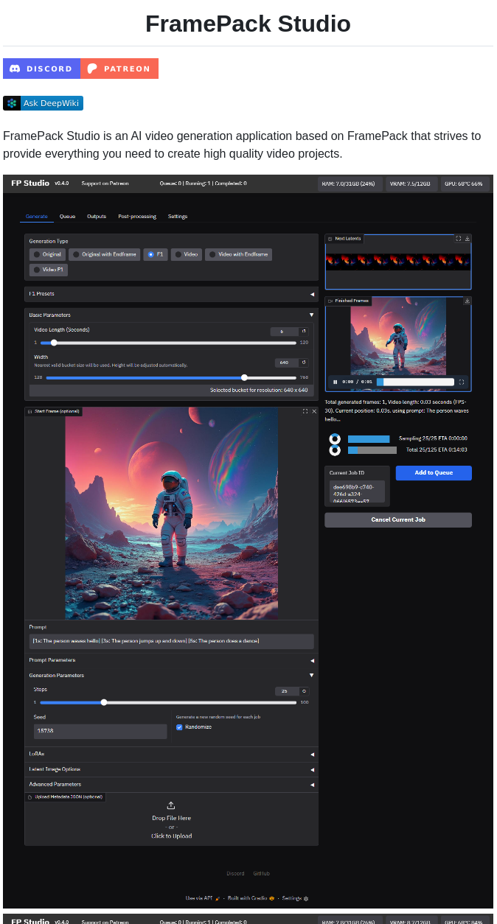Click the Use via API footer link
The image size is (497, 924).
(203, 898)
